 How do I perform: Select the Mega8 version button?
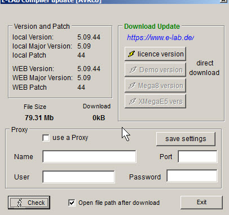[155, 86]
